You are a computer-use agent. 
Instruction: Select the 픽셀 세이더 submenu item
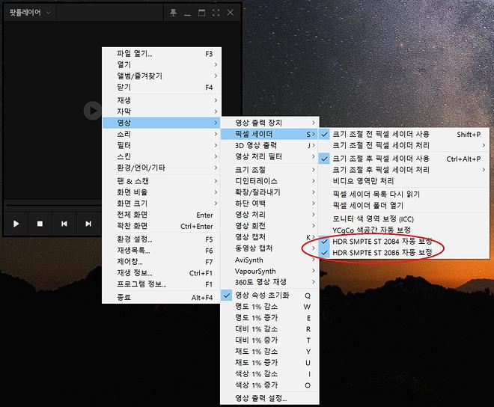[269, 134]
